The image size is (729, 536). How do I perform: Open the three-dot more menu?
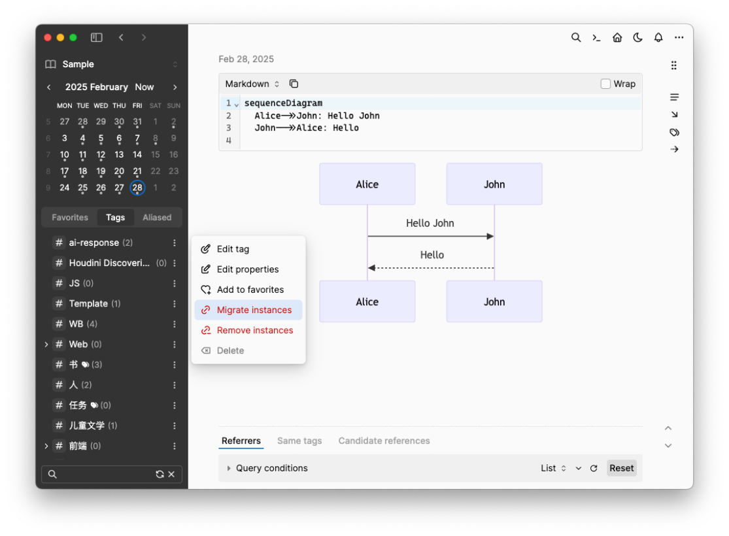click(679, 38)
